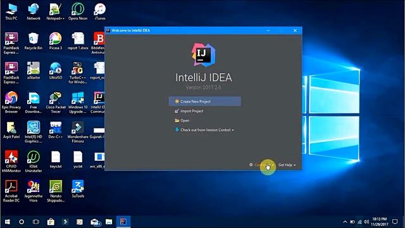The image size is (405, 228).
Task: Select the Dev-C++ desktop shortcut
Action: click(x=56, y=130)
